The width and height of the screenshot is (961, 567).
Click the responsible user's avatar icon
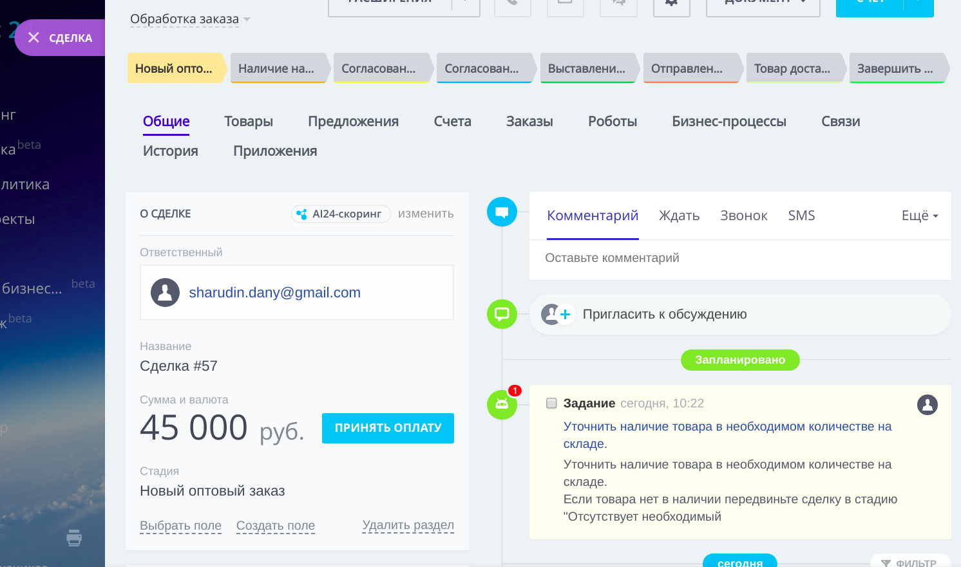click(165, 292)
